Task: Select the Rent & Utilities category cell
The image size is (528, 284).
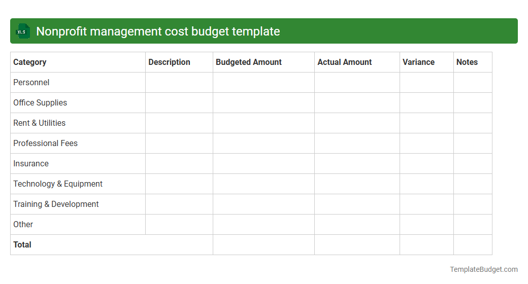Action: [x=78, y=123]
